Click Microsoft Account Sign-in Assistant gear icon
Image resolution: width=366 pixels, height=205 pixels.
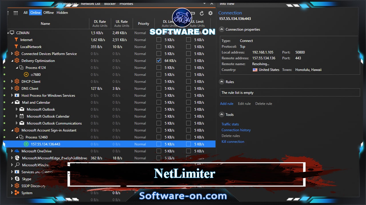(17, 130)
